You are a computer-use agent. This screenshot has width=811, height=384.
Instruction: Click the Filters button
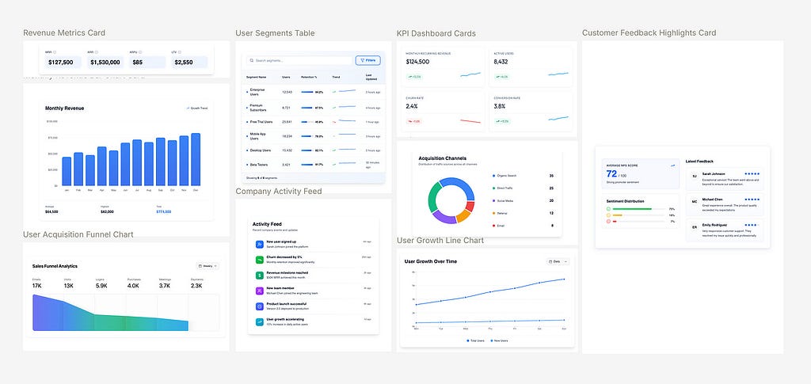pyautogui.click(x=367, y=60)
